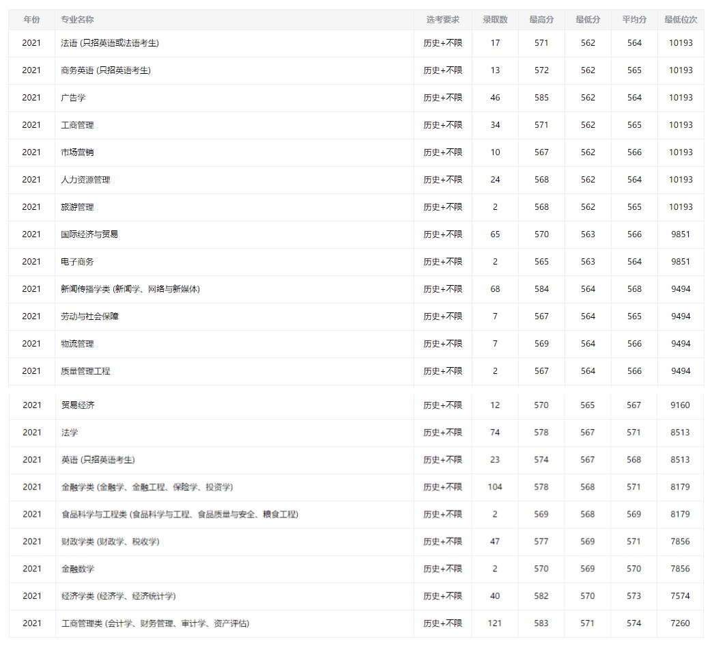712x648 pixels.
Task: Click the 平均分 column header
Action: [633, 20]
